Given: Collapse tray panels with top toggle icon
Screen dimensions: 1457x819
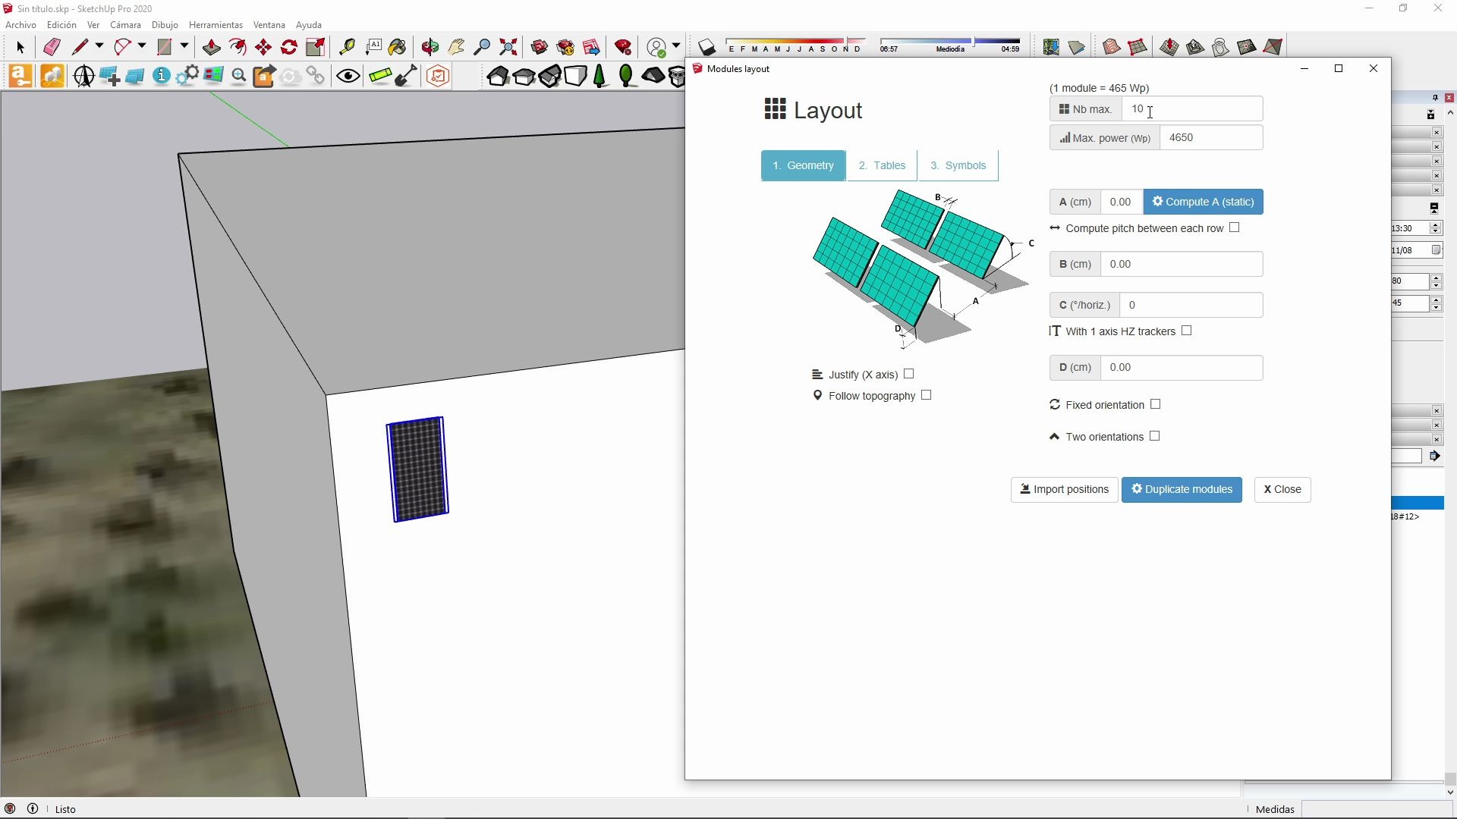Looking at the screenshot, I should 1431,115.
